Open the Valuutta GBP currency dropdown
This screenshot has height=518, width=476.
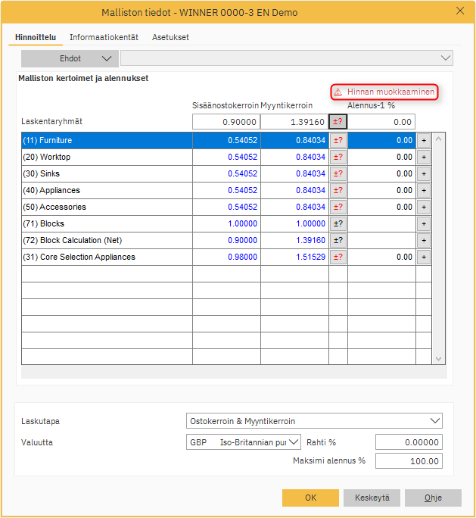click(244, 442)
